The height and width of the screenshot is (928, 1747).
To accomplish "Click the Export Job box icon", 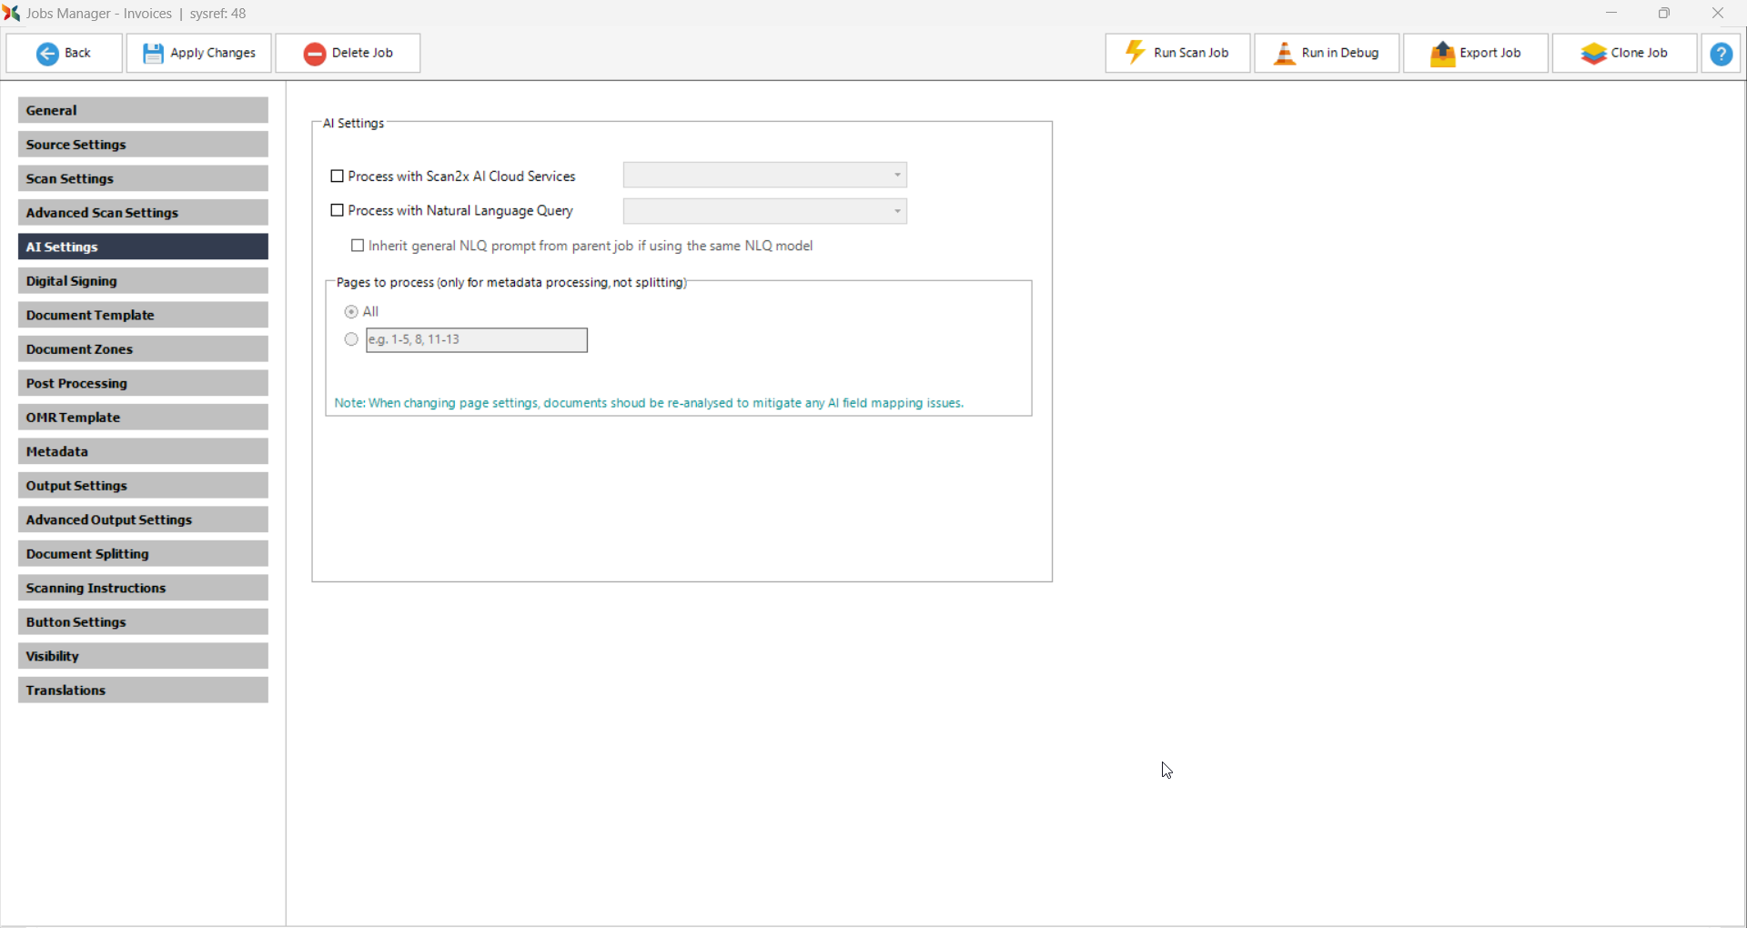I will (1442, 54).
